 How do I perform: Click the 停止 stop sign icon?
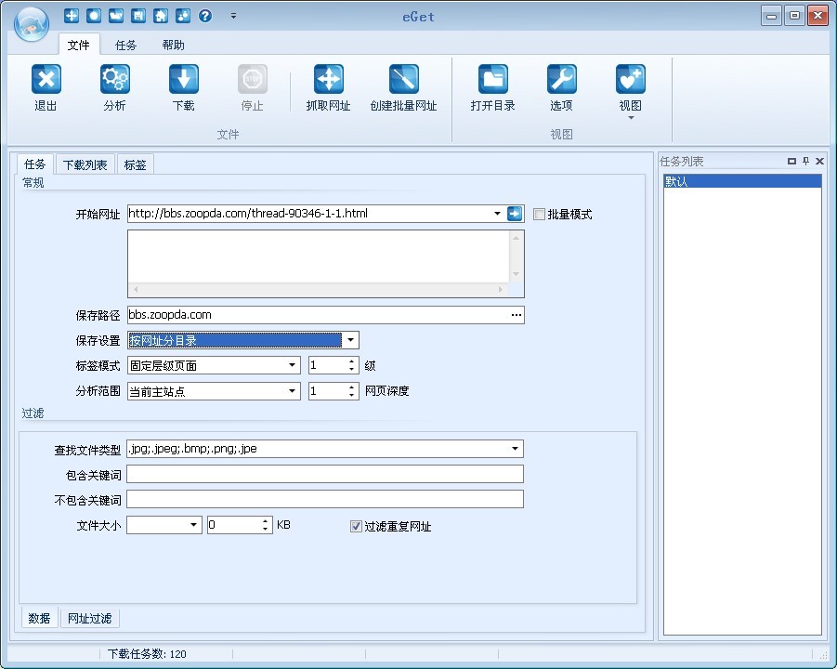tap(253, 79)
